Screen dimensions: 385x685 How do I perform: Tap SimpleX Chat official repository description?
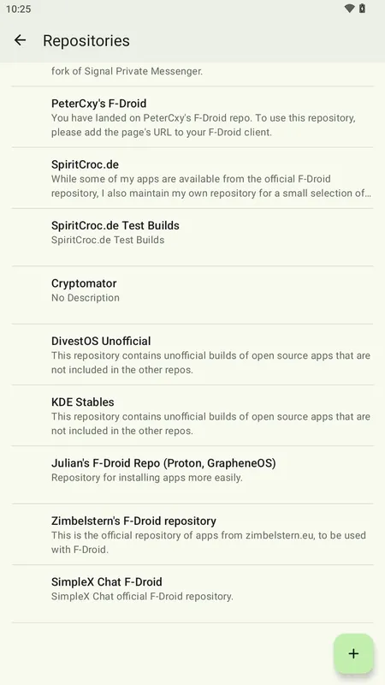pos(142,596)
